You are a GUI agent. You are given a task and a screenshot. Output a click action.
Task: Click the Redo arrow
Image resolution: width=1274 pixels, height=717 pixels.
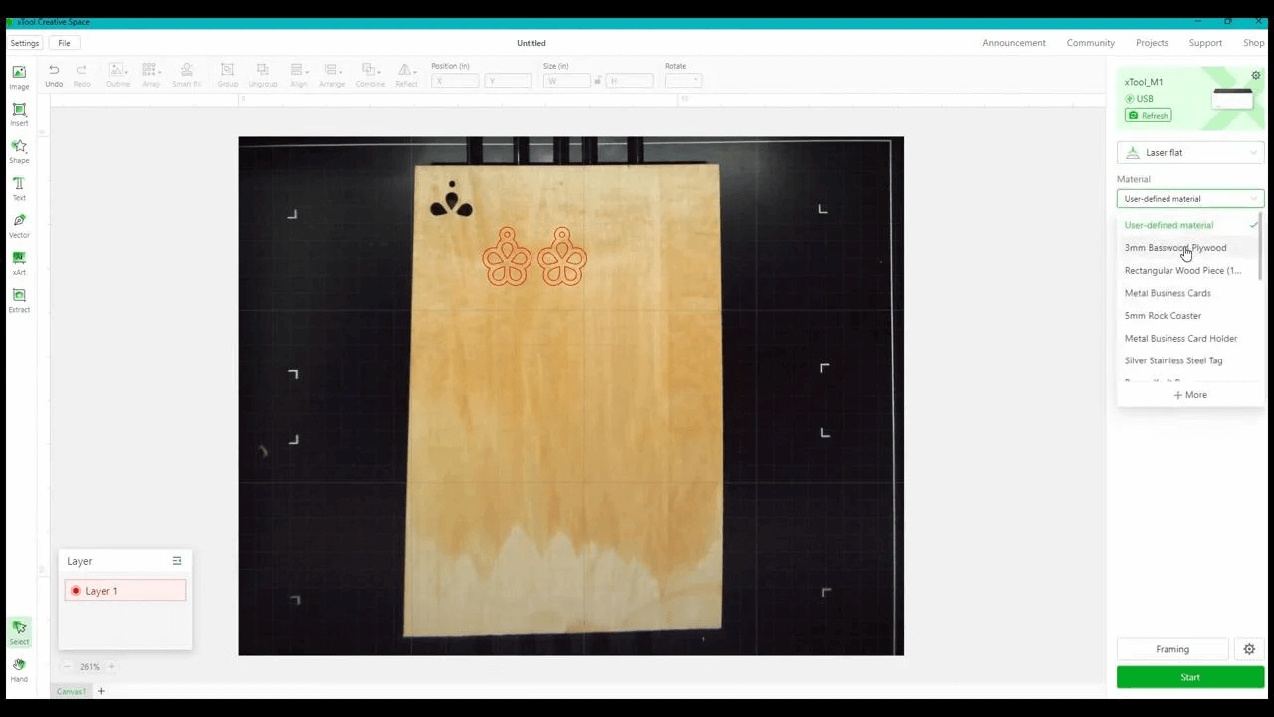pyautogui.click(x=82, y=75)
